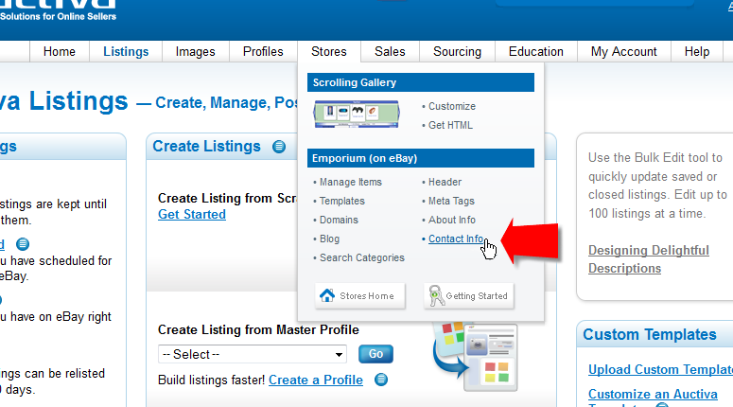733x407 pixels.
Task: Choose Get HTML under Scrolling Gallery
Action: click(450, 125)
